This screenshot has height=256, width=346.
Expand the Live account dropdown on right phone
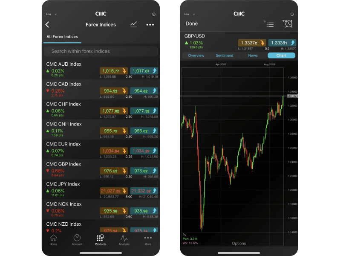pos(190,14)
